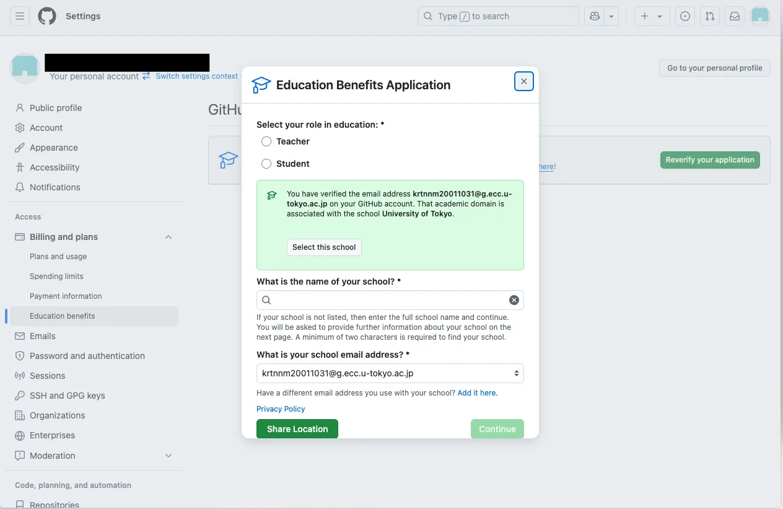Open the create new plus dropdown
This screenshot has width=783, height=509.
tap(652, 16)
